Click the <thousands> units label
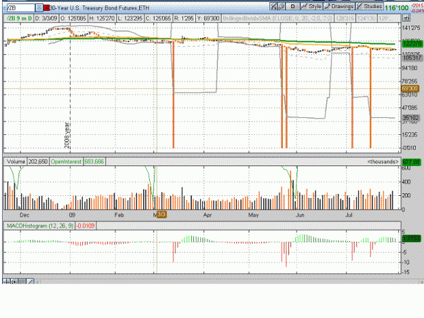 pos(383,161)
